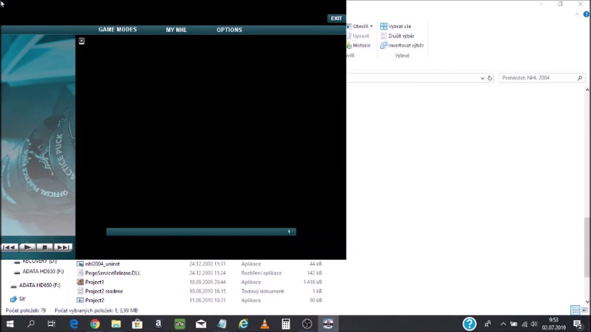
Task: Open the Action Center notifications
Action: tap(577, 324)
